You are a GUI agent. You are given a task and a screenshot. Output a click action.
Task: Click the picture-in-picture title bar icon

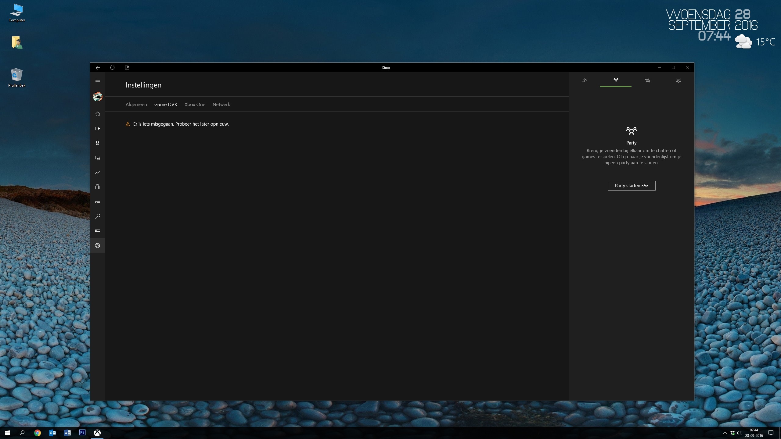[127, 68]
